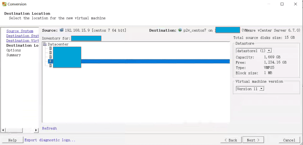Go to the Source System step
Image resolution: width=303 pixels, height=145 pixels.
(20, 31)
